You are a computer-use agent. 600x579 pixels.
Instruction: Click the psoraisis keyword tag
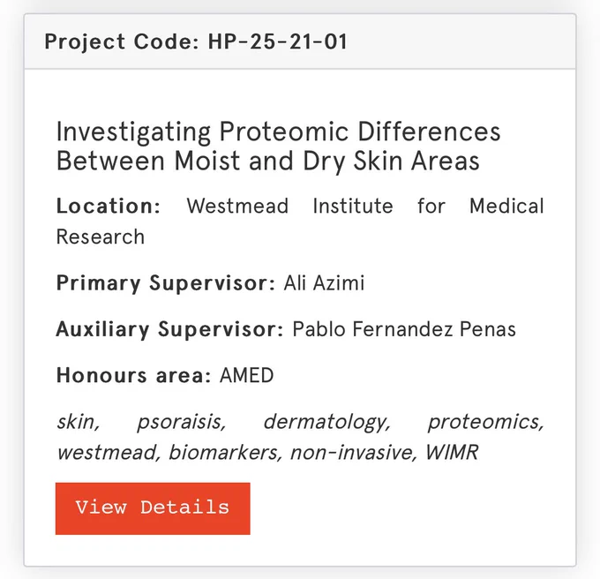(182, 422)
